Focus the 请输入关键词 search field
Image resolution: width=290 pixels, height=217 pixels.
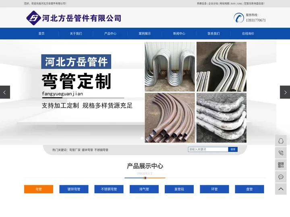click(x=208, y=149)
